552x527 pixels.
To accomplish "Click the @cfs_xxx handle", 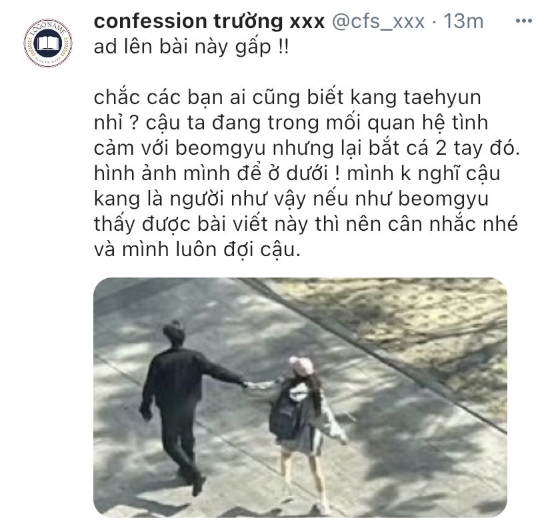I will coord(379,21).
